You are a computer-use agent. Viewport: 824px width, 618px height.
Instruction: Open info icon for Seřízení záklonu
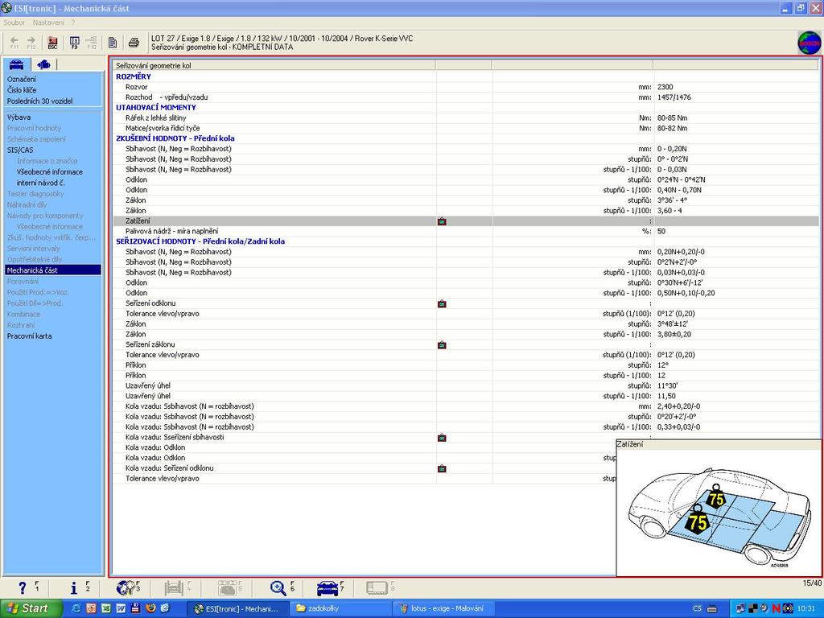(442, 344)
